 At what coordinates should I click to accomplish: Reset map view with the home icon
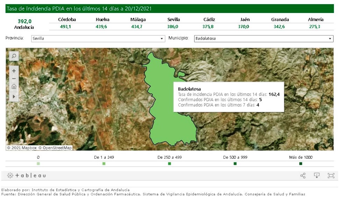(x=14, y=86)
